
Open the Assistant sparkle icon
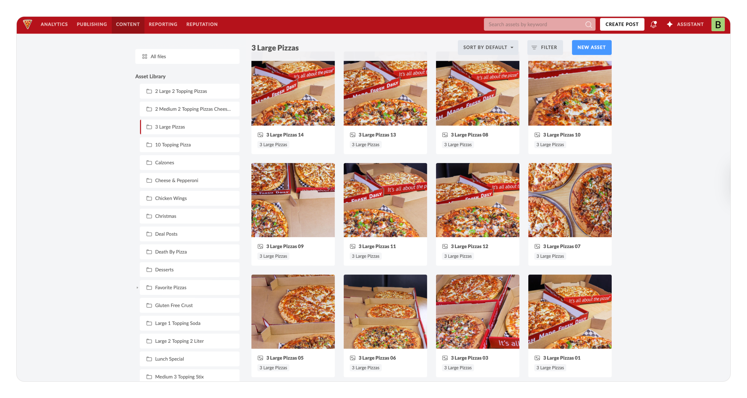point(669,24)
